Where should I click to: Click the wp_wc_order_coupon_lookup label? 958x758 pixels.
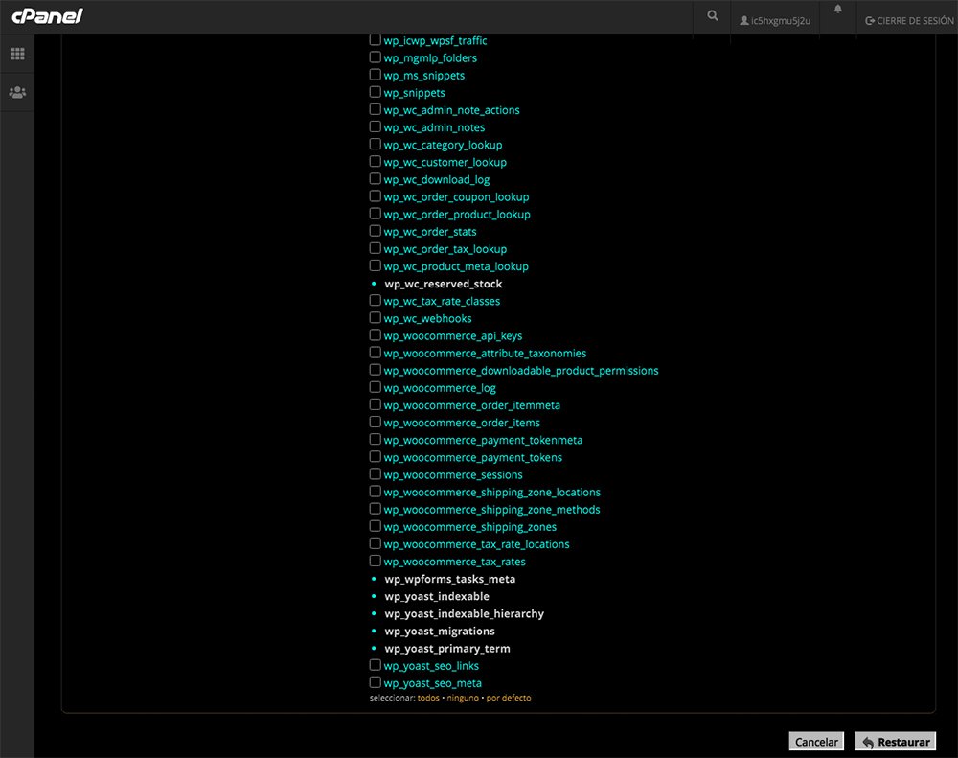click(456, 196)
